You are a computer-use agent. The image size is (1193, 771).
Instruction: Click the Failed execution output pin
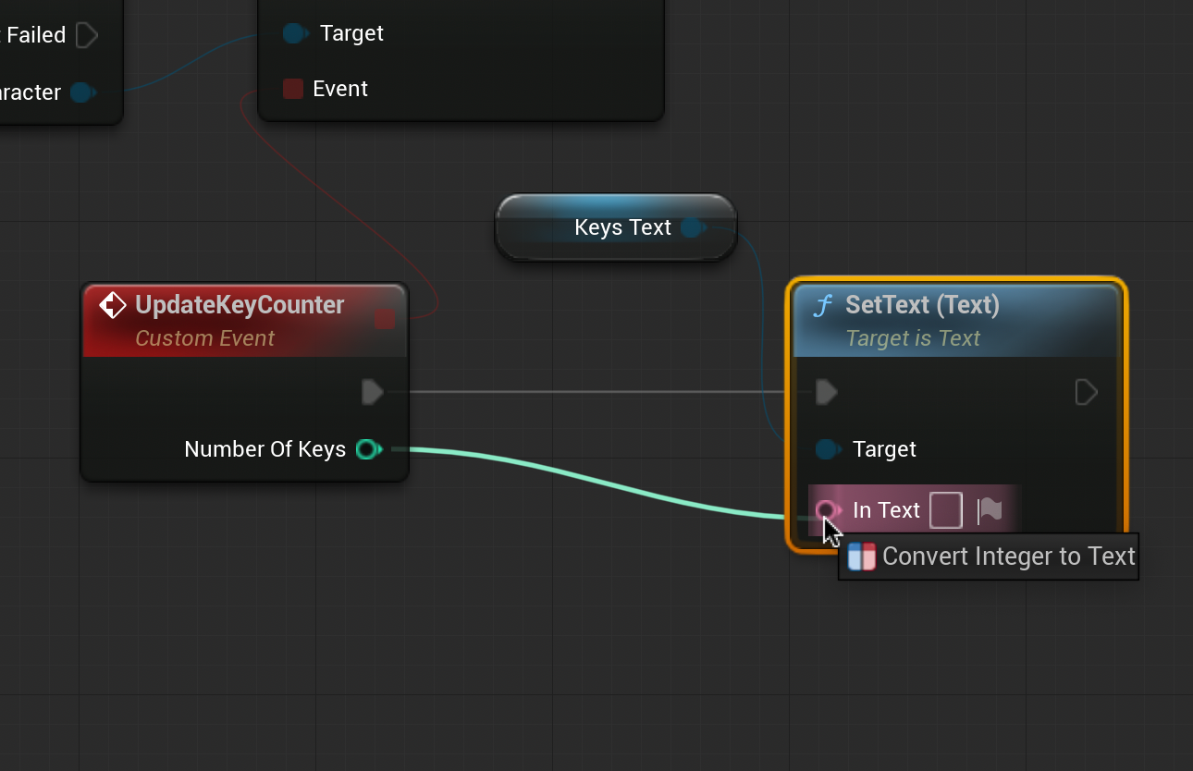click(x=86, y=35)
